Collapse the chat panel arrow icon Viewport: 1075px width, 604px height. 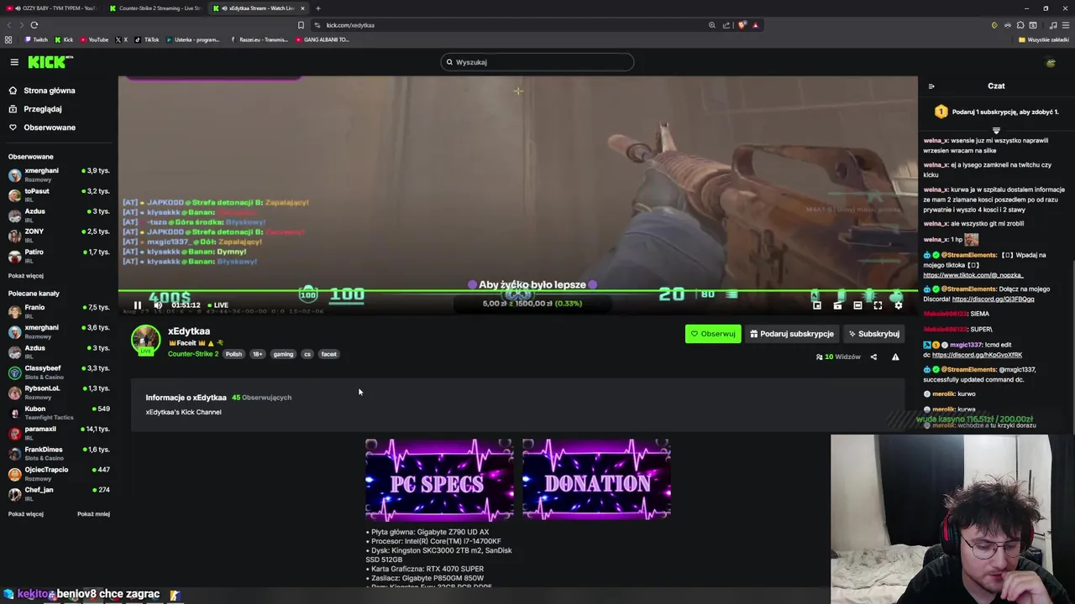[x=931, y=86]
